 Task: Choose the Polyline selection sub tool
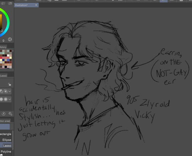[6, 152]
